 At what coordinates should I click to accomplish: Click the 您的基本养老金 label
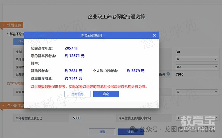43,56
